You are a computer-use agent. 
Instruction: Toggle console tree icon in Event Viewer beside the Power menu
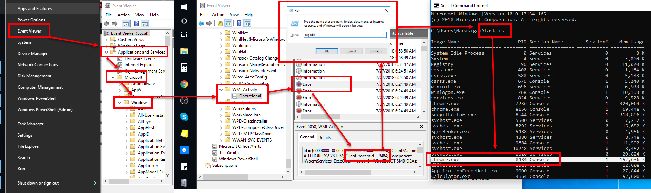click(126, 23)
